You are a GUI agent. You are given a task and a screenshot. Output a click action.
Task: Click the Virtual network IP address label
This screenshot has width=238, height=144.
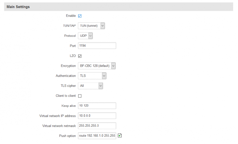[x=58, y=116]
